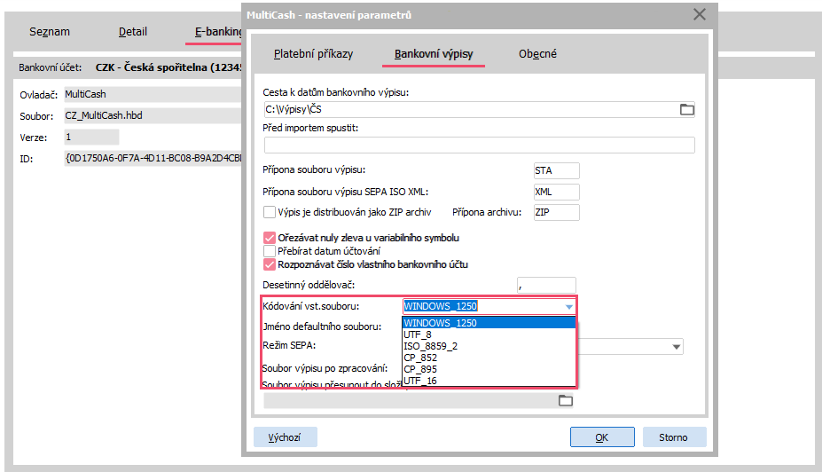Viewport: 822px width, 472px height.
Task: Focus the 'Před importem spustit' field
Action: (479, 145)
